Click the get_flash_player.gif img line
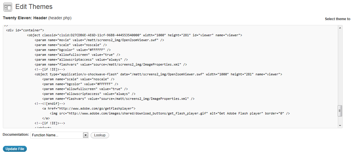The height and width of the screenshot is (153, 351). pos(170,113)
